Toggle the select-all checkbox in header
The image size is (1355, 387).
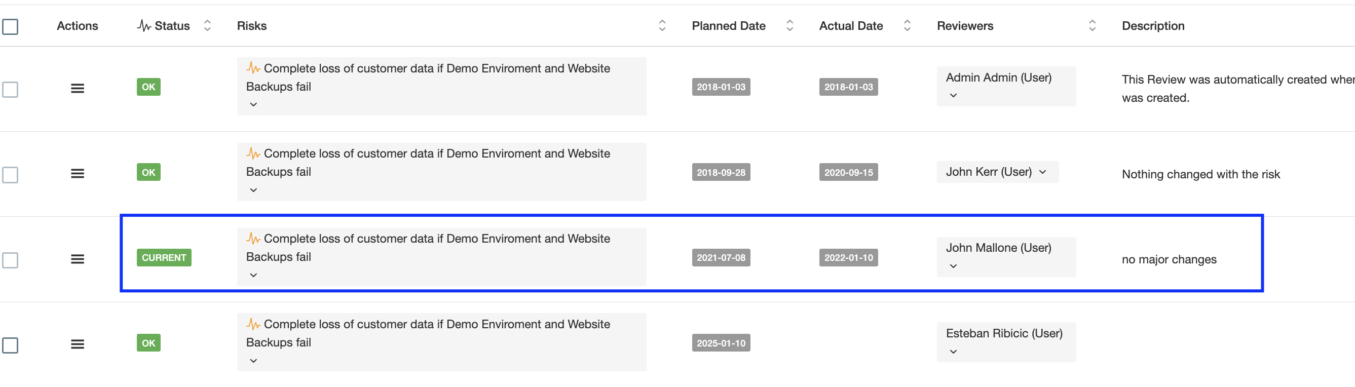pos(10,26)
